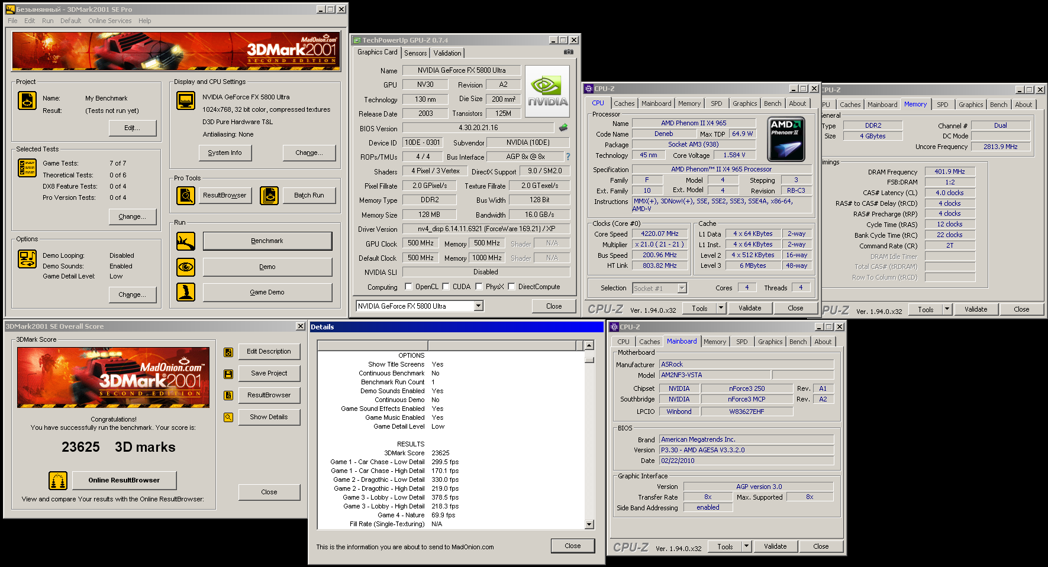Click the Batch Run icon in Pro Tools

[x=269, y=195]
